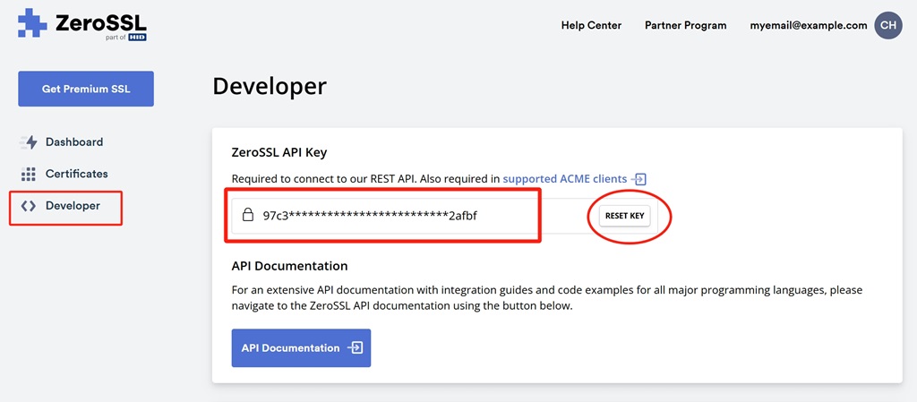Visit the Partner Program page
This screenshot has width=917, height=402.
point(685,25)
